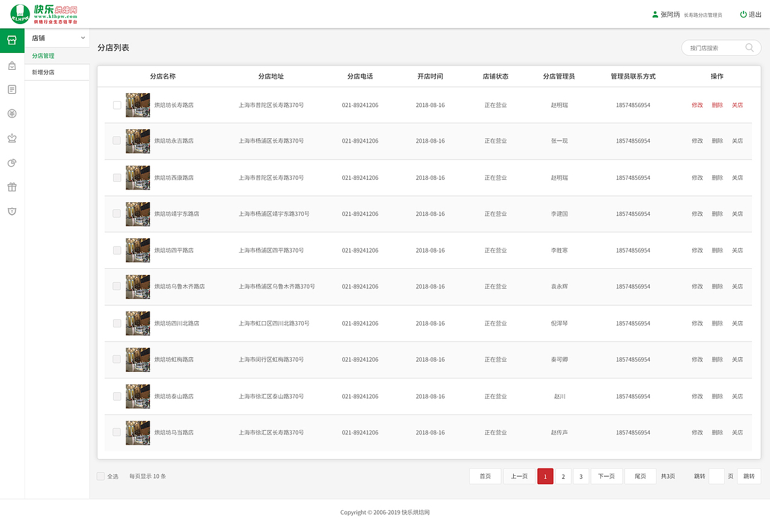
Task: Click 修改 for 烘焙坊永吉路店
Action: (697, 141)
